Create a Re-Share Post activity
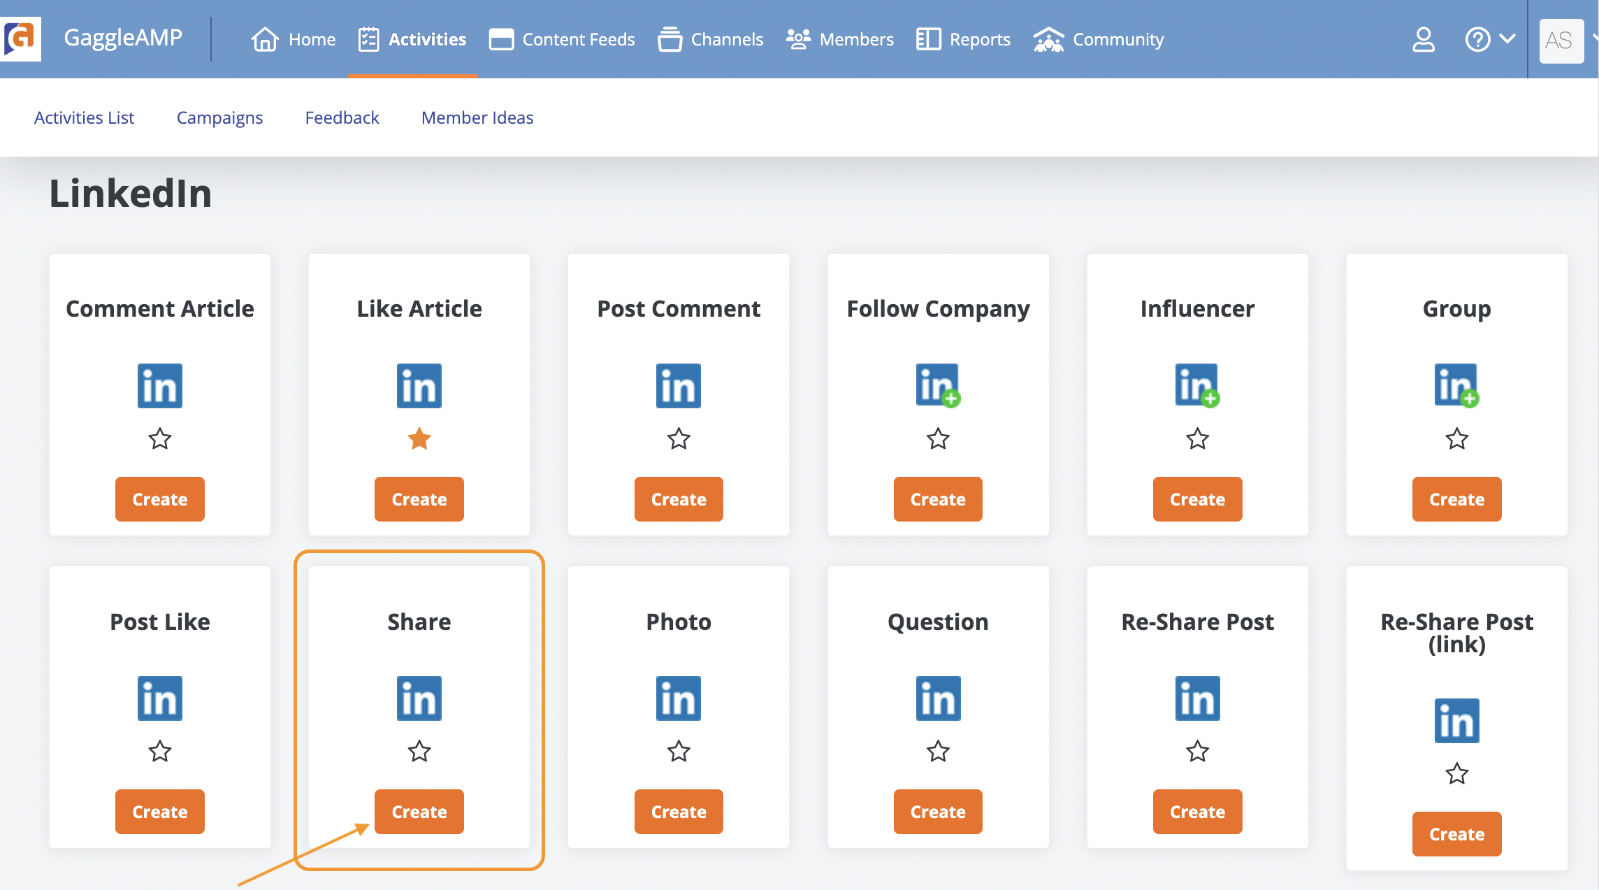 [x=1197, y=812]
